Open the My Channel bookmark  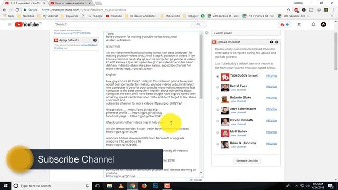tap(48, 16)
